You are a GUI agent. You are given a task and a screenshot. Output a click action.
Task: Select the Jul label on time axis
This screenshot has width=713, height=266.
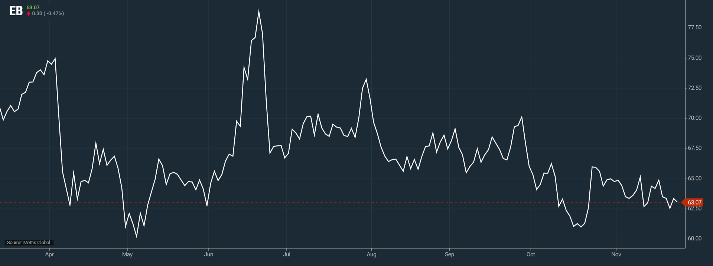click(x=287, y=254)
